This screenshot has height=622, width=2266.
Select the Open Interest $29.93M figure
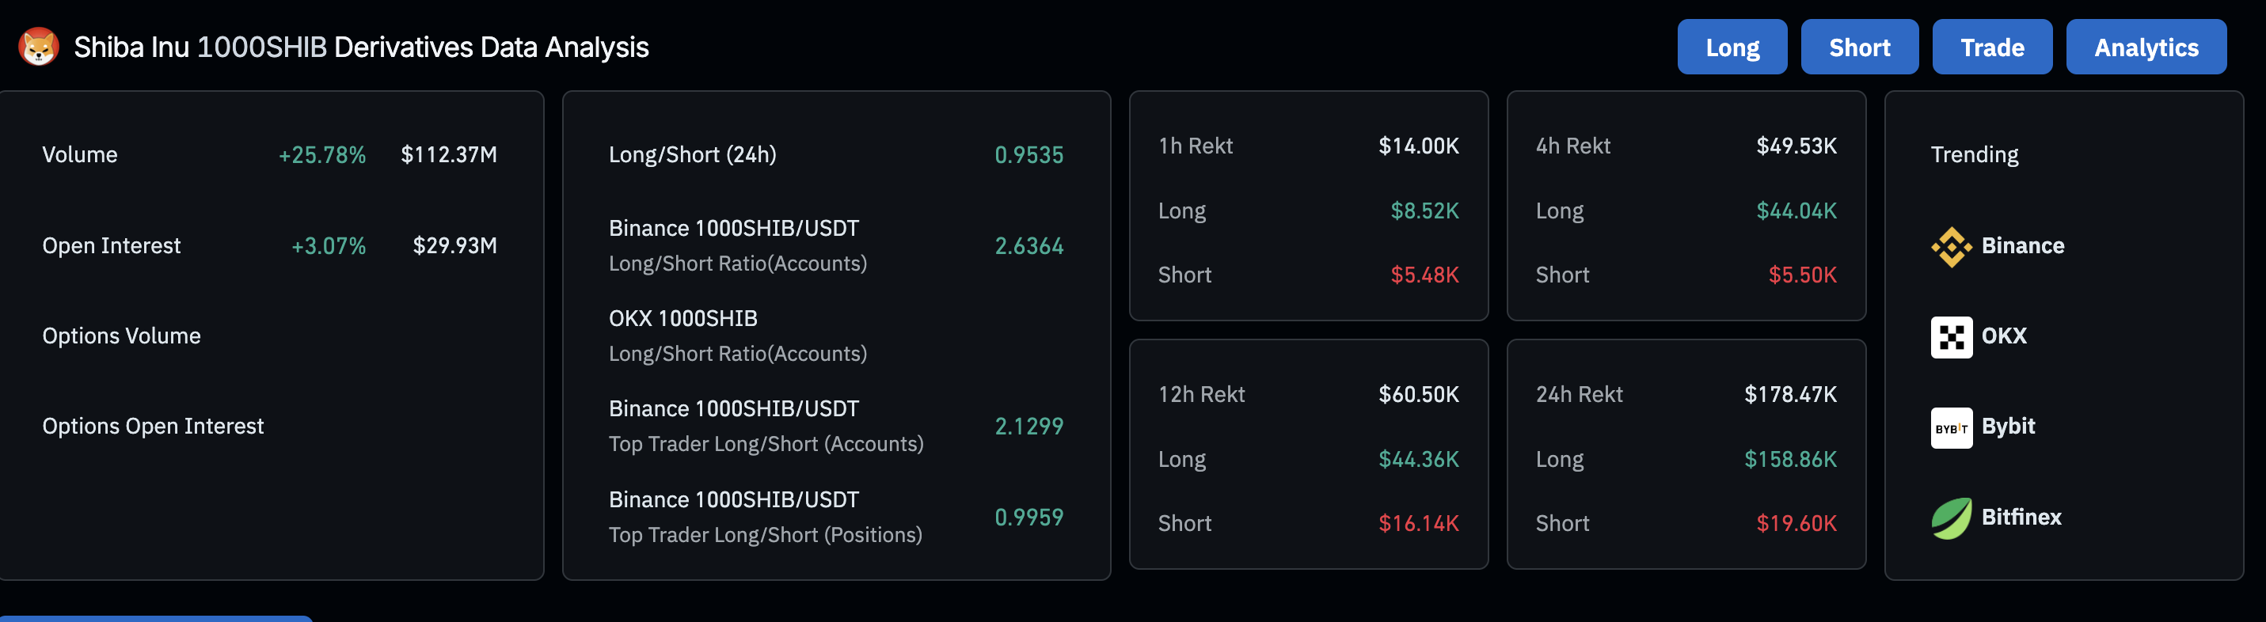(x=454, y=245)
